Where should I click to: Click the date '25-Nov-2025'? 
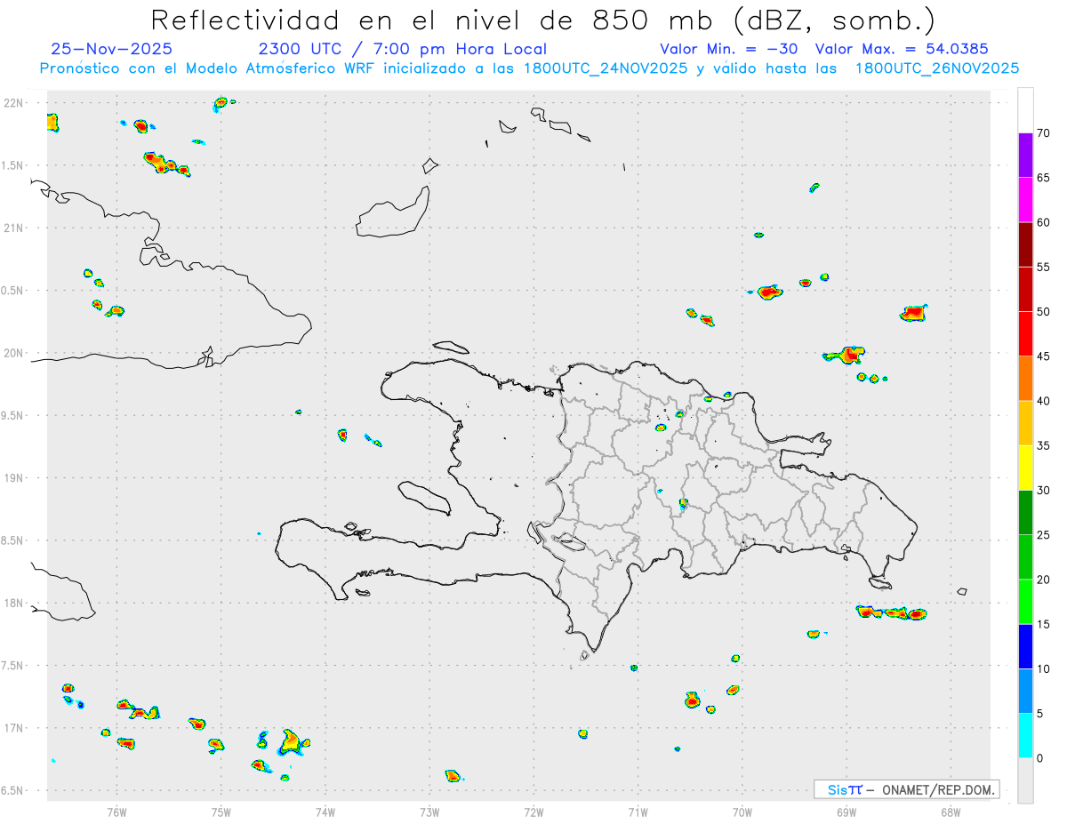tap(112, 49)
